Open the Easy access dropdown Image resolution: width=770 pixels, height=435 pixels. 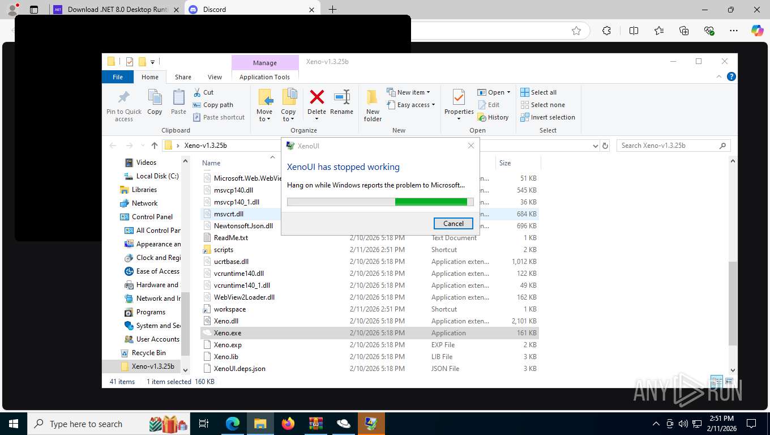tap(411, 105)
